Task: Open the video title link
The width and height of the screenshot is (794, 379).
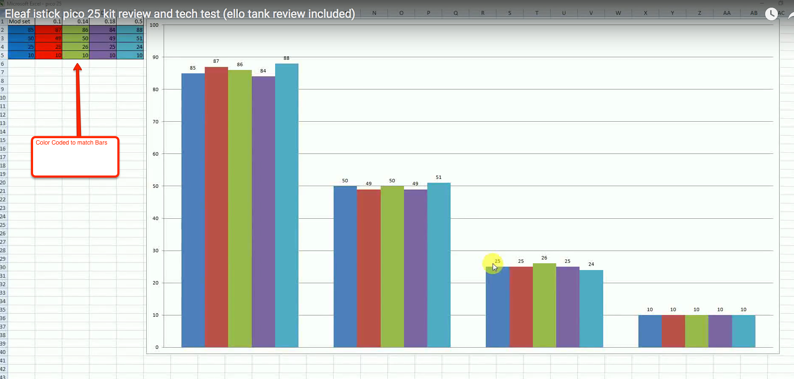Action: [x=180, y=14]
